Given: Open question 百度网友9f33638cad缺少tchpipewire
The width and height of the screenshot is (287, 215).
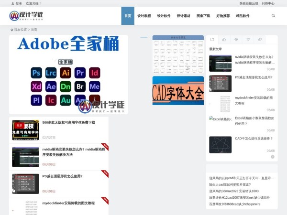Looking at the screenshot, I should click(235, 204).
